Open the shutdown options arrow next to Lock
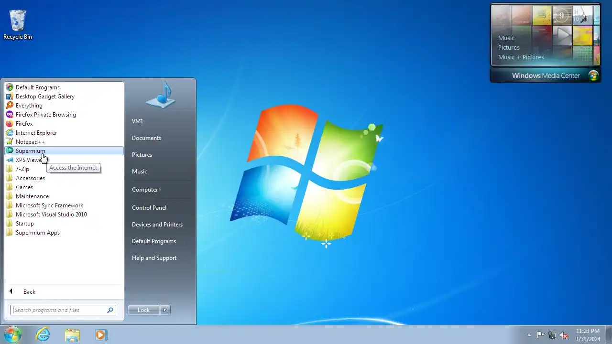Image resolution: width=612 pixels, height=344 pixels. (165, 310)
